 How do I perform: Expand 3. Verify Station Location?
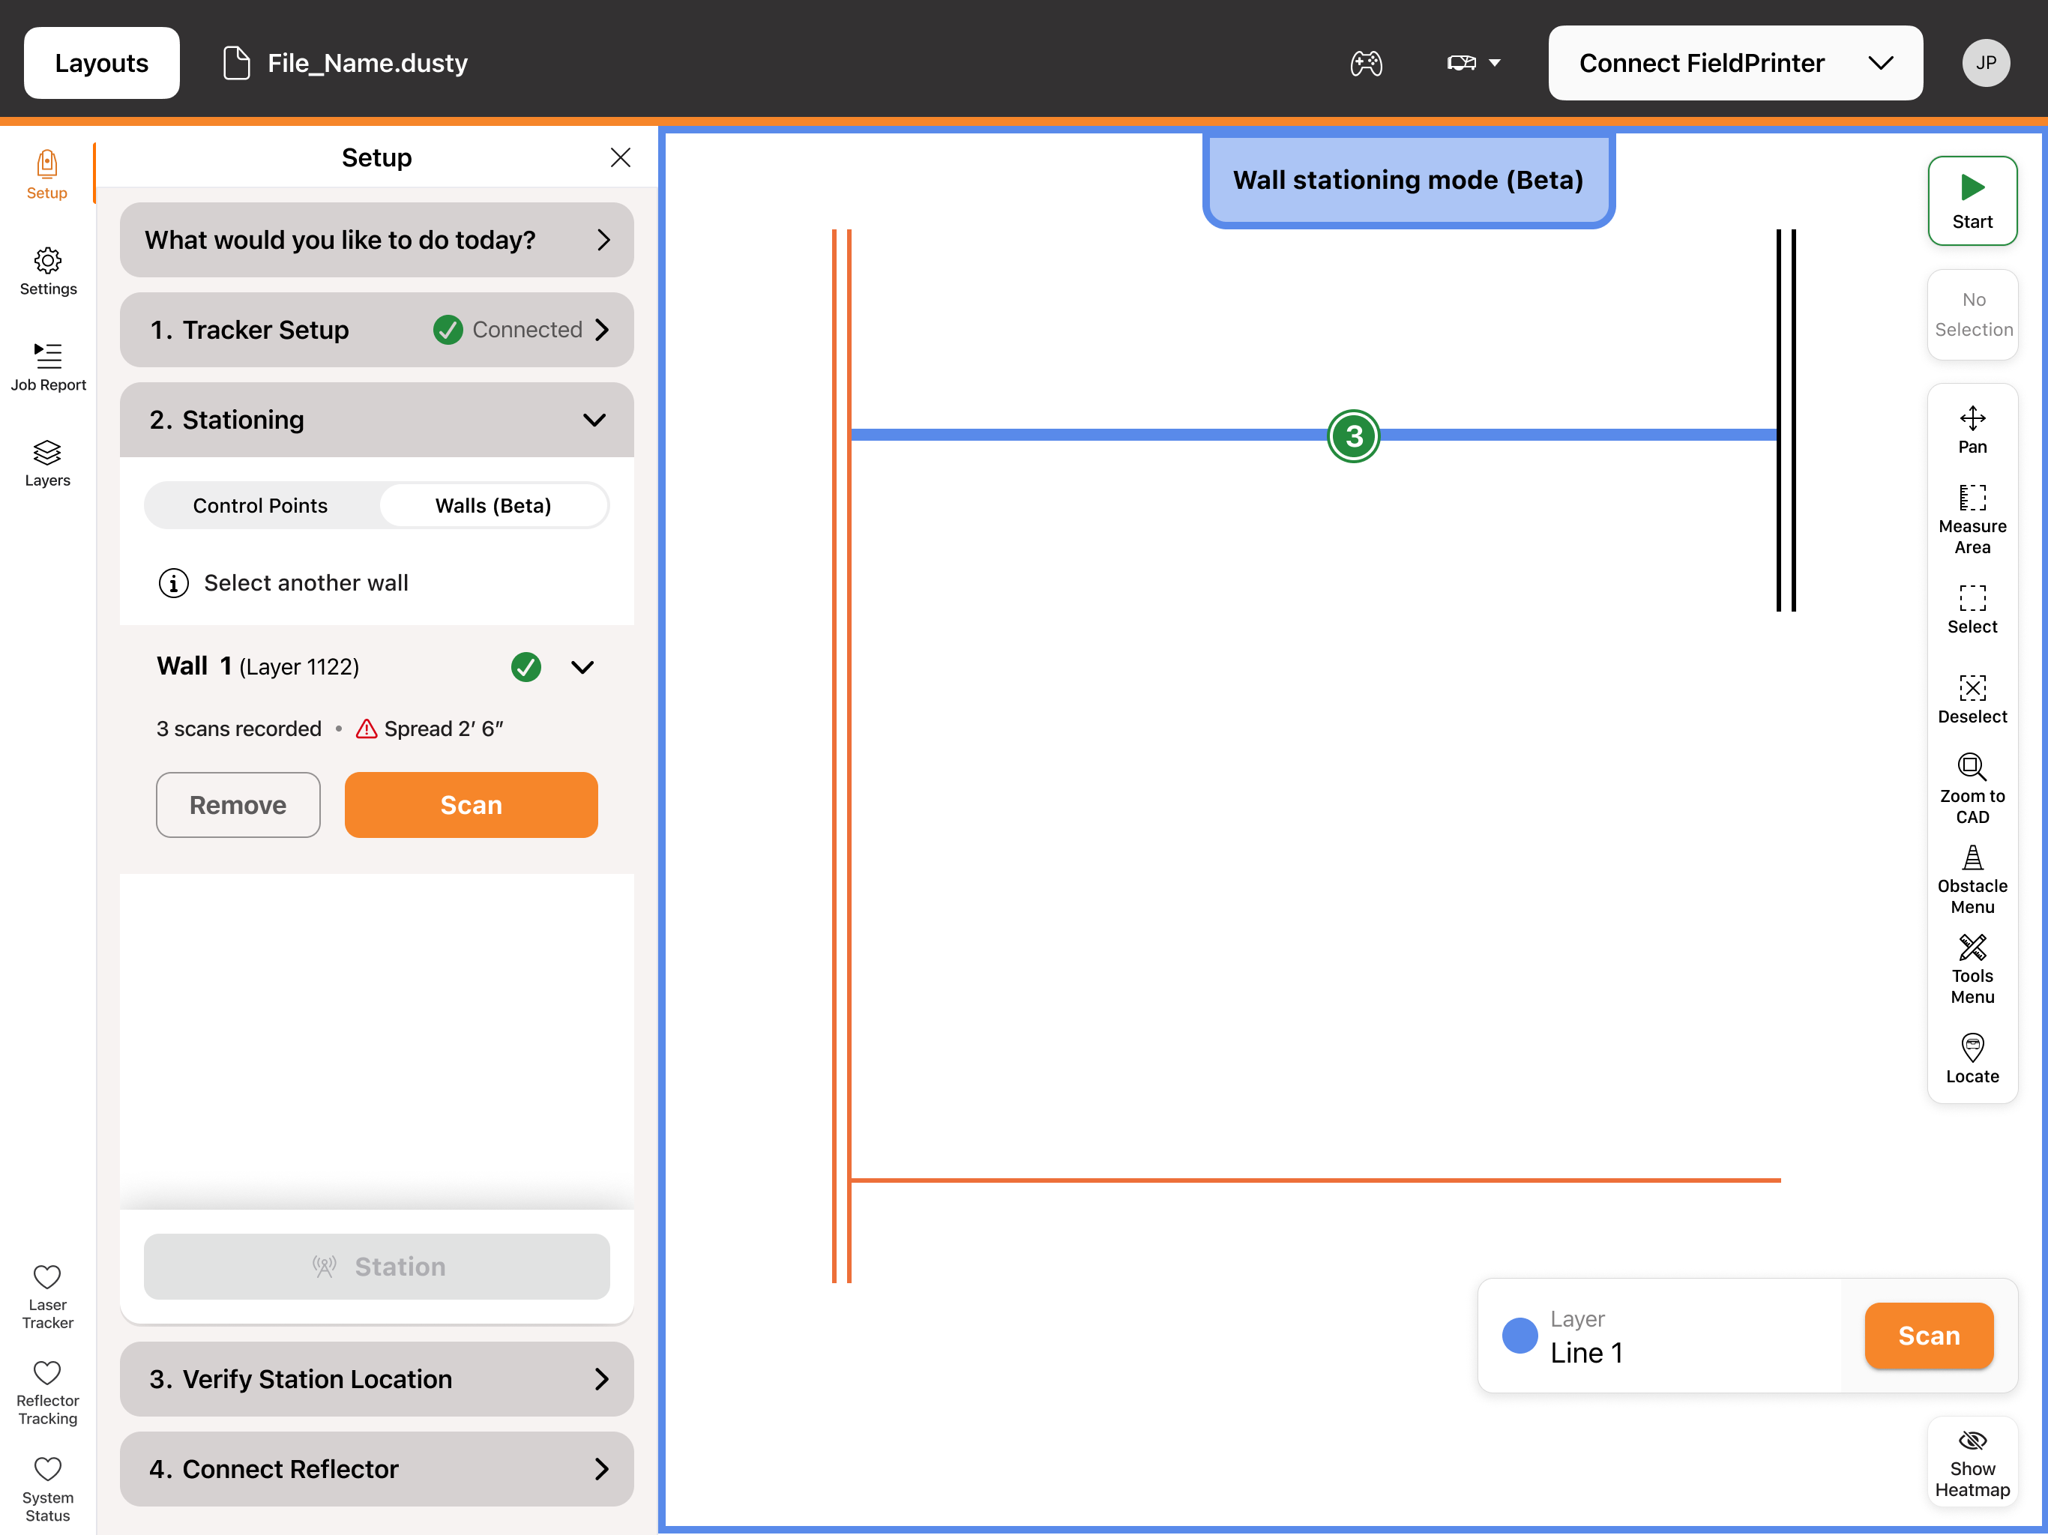(x=377, y=1378)
